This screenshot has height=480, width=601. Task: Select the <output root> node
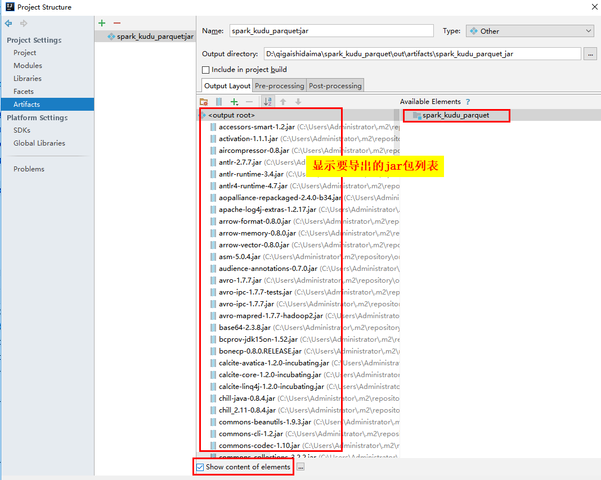(x=231, y=115)
